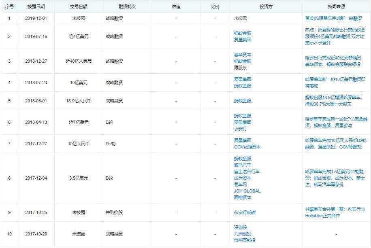371x248 pixels.
Task: Click 深创投 investor link
Action: point(241,227)
